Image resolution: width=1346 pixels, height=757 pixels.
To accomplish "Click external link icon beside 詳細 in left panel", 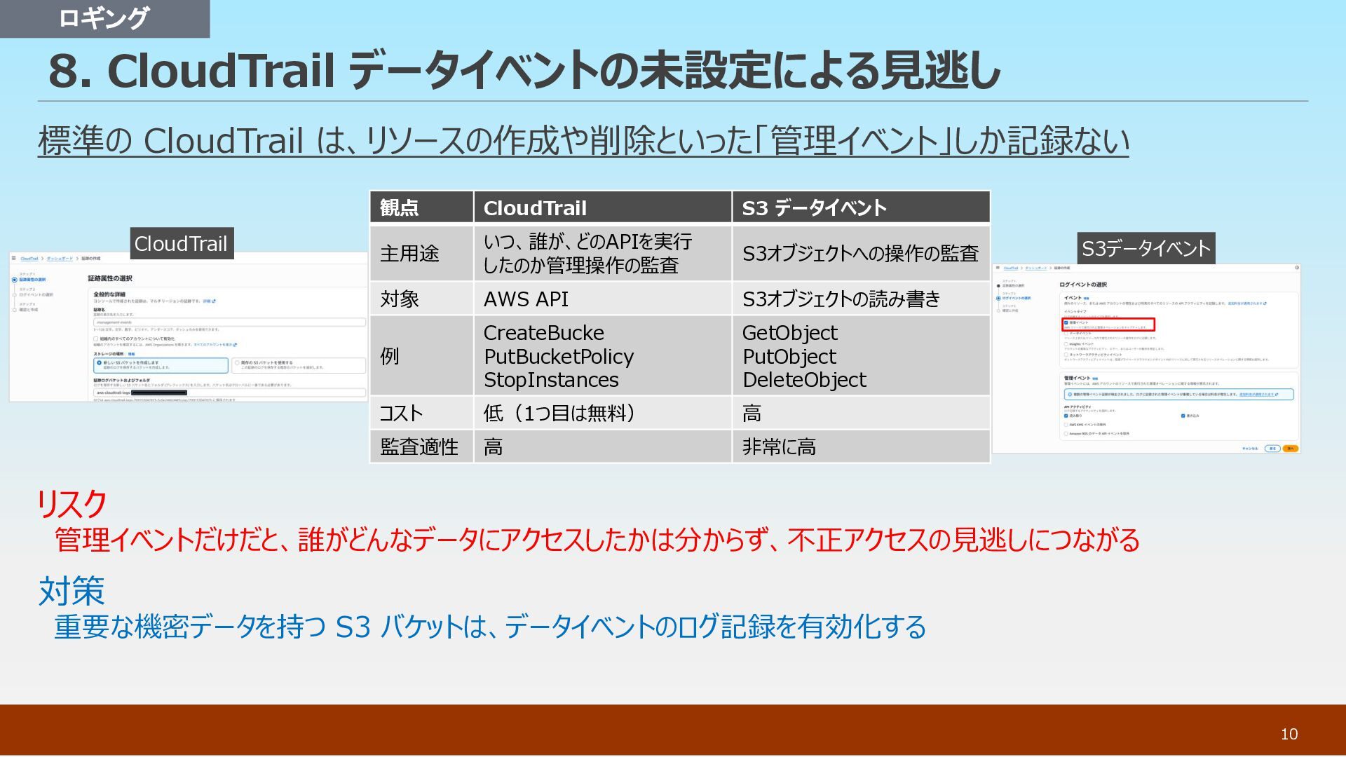I will pos(214,301).
